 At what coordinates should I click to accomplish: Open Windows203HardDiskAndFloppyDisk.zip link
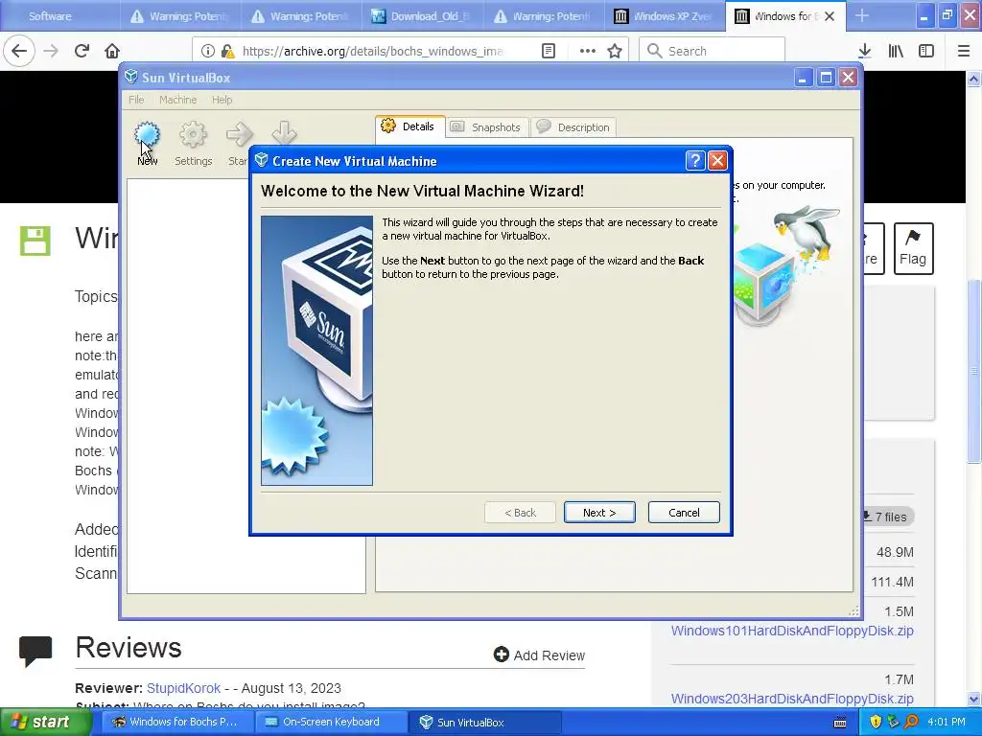(792, 699)
